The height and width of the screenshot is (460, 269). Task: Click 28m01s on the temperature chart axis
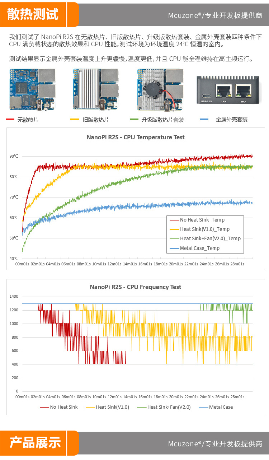237,264
